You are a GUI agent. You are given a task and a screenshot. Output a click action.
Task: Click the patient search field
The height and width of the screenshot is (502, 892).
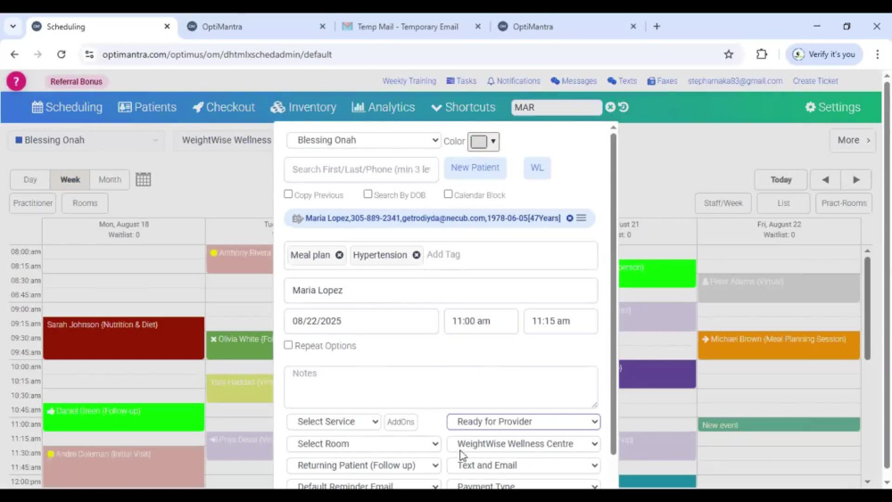point(361,169)
